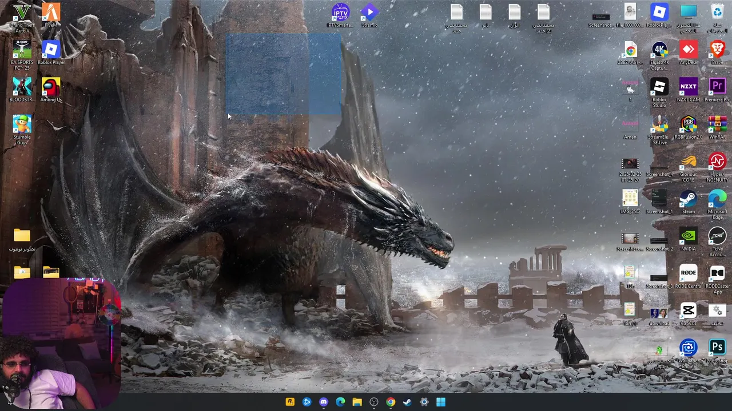The height and width of the screenshot is (411, 732).
Task: Open Discord from the taskbar
Action: click(324, 402)
